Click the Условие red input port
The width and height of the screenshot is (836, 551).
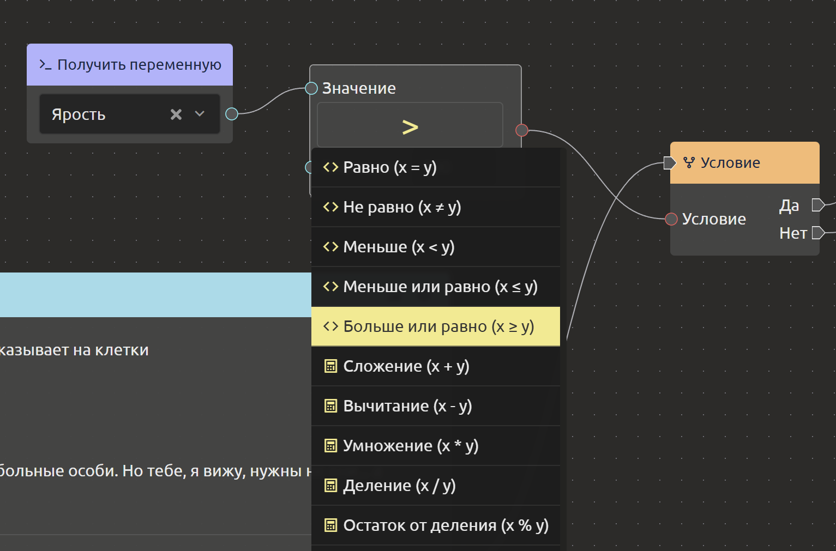point(671,219)
